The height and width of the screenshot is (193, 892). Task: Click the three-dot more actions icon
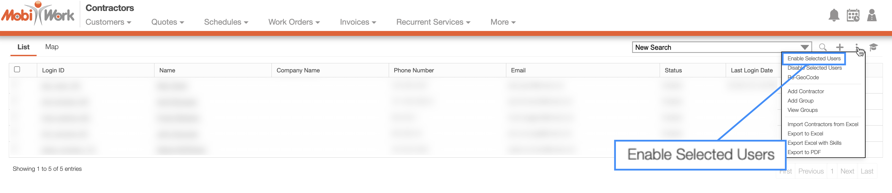[857, 47]
